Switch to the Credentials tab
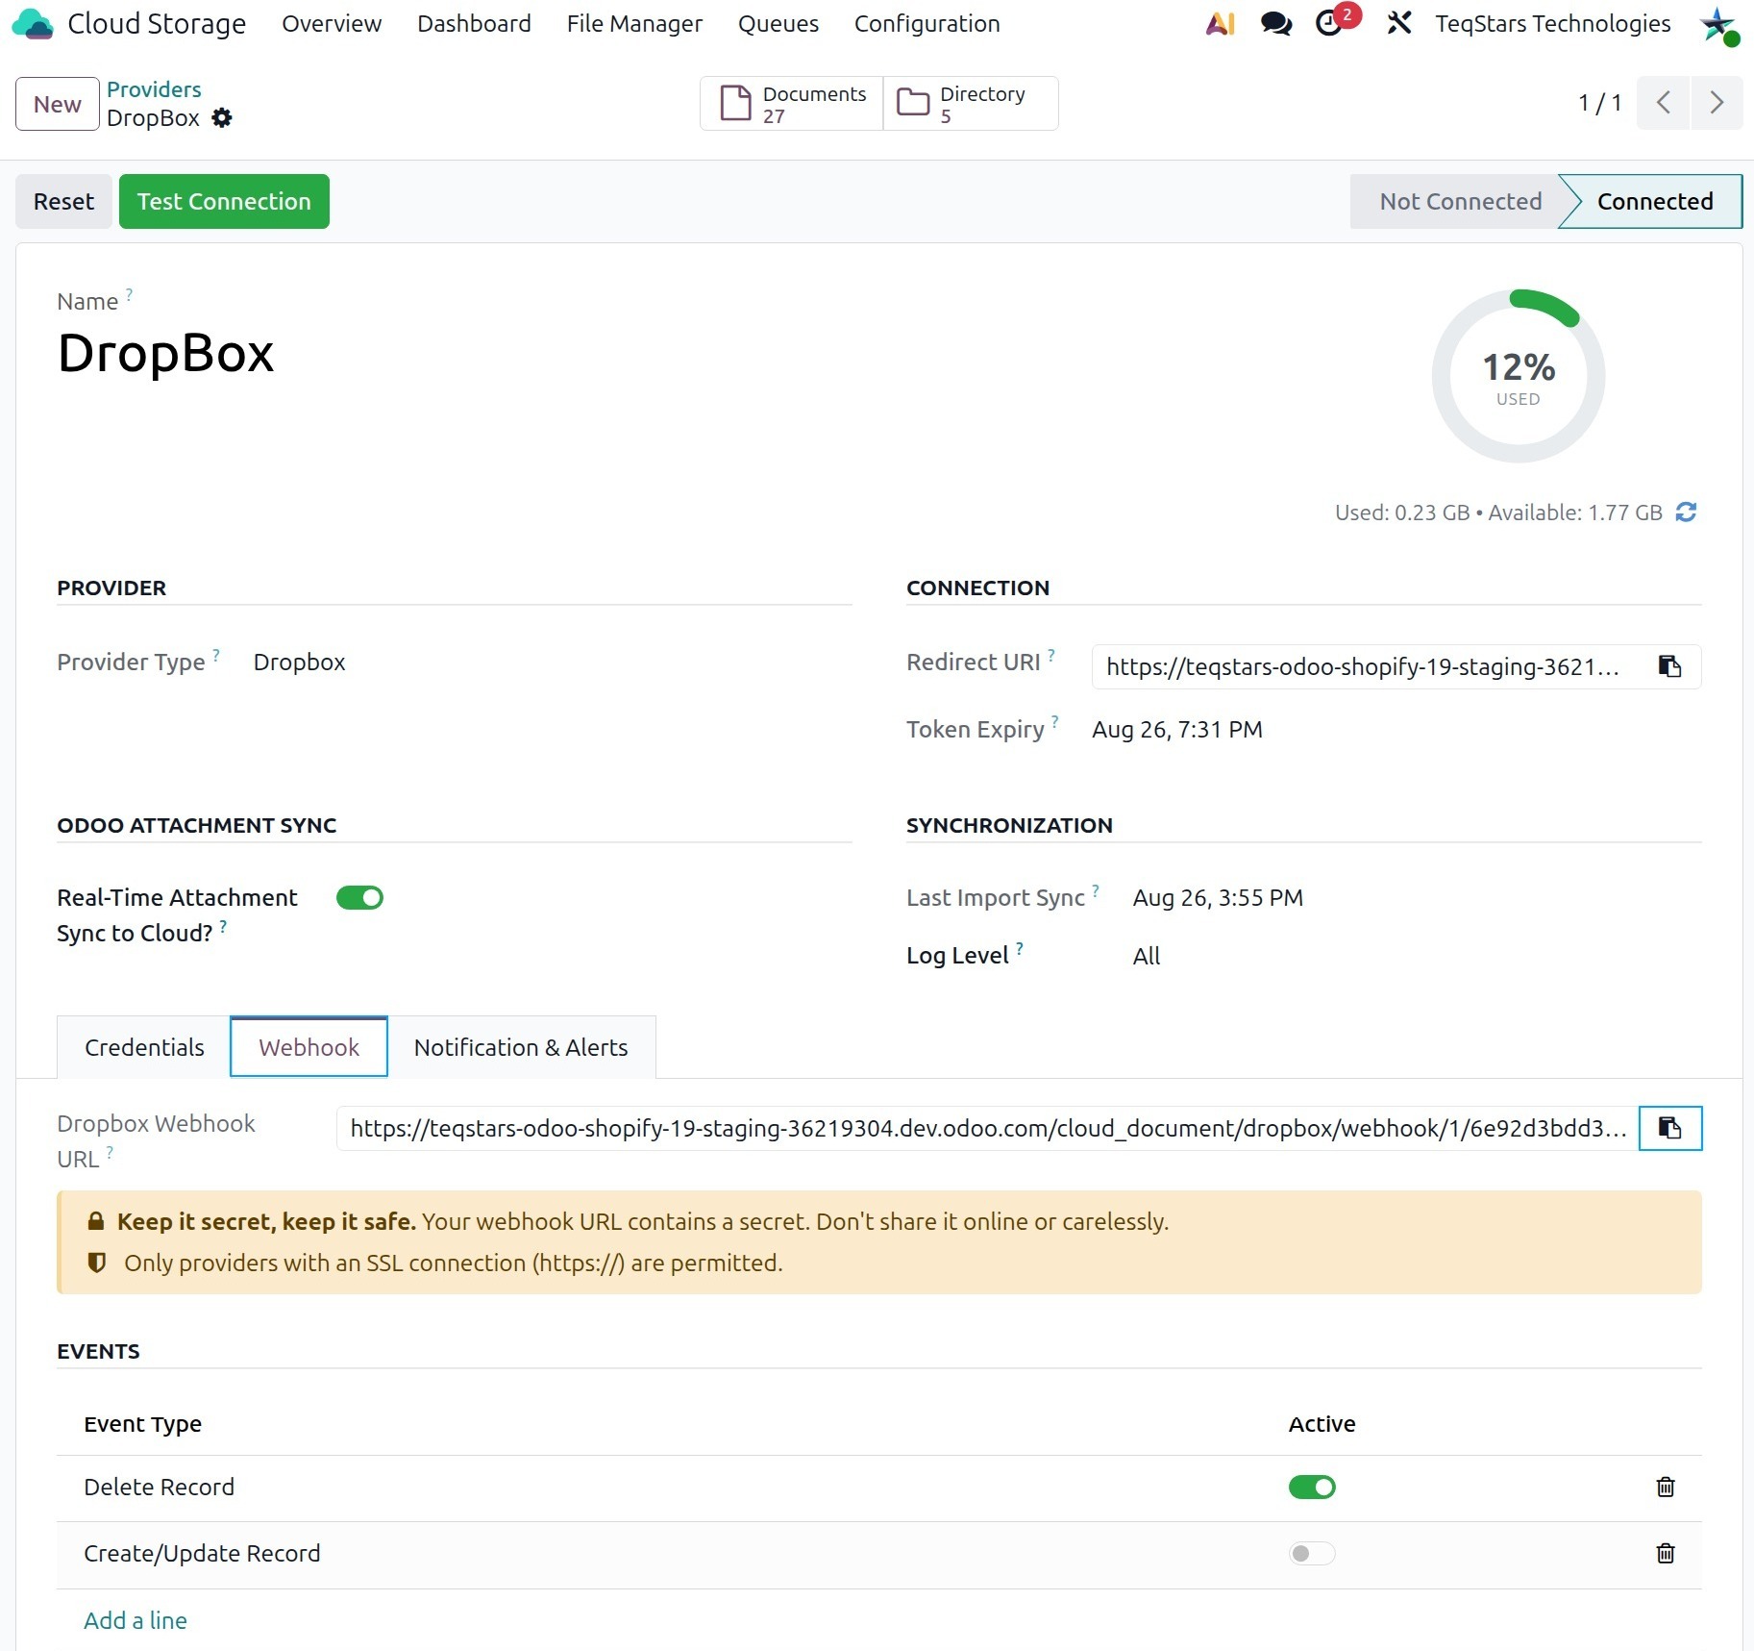The image size is (1754, 1651). click(x=144, y=1047)
